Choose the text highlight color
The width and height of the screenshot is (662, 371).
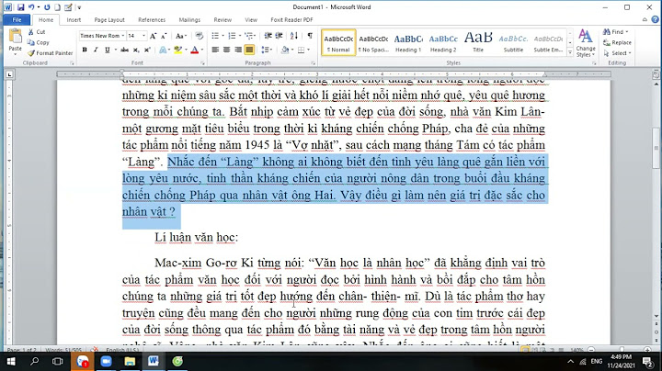pyautogui.click(x=178, y=50)
